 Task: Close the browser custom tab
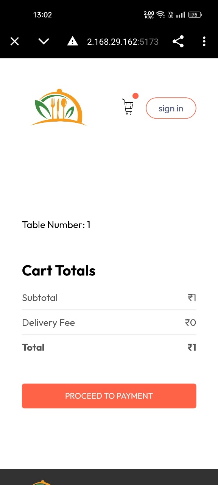click(14, 41)
